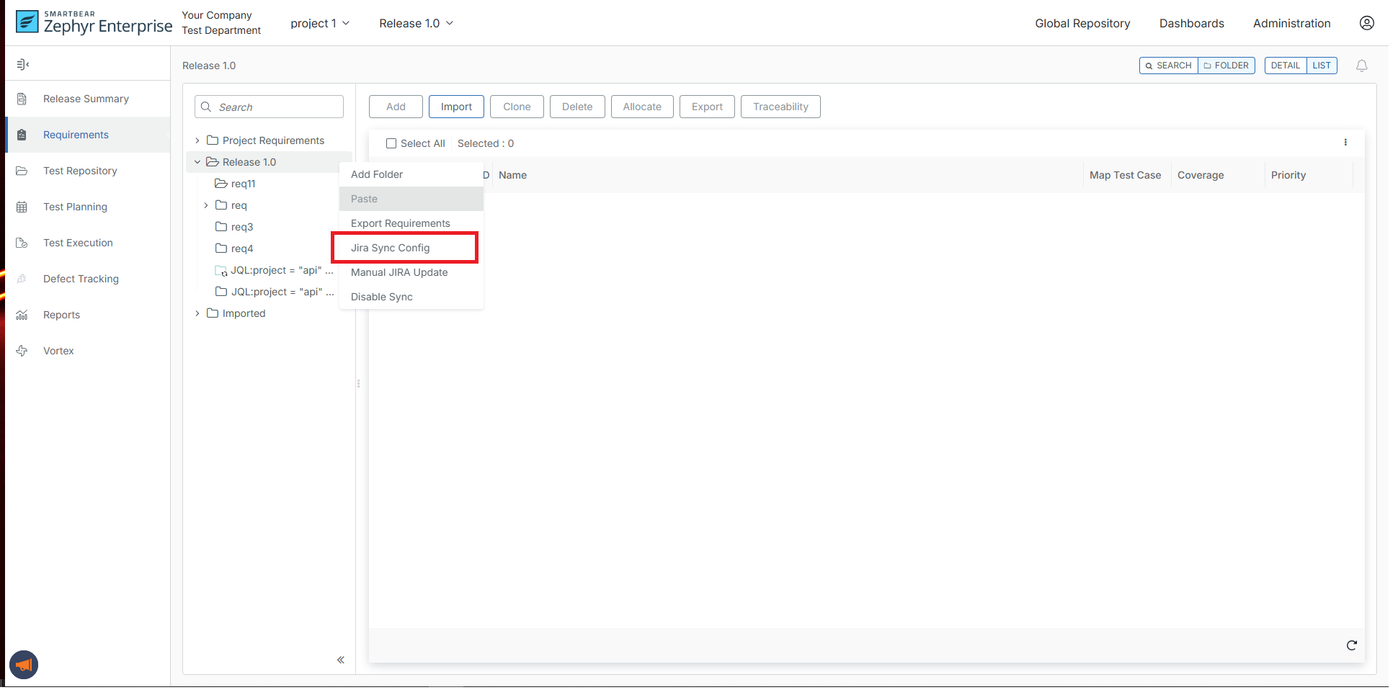Switch to LIST view toggle

[1321, 66]
